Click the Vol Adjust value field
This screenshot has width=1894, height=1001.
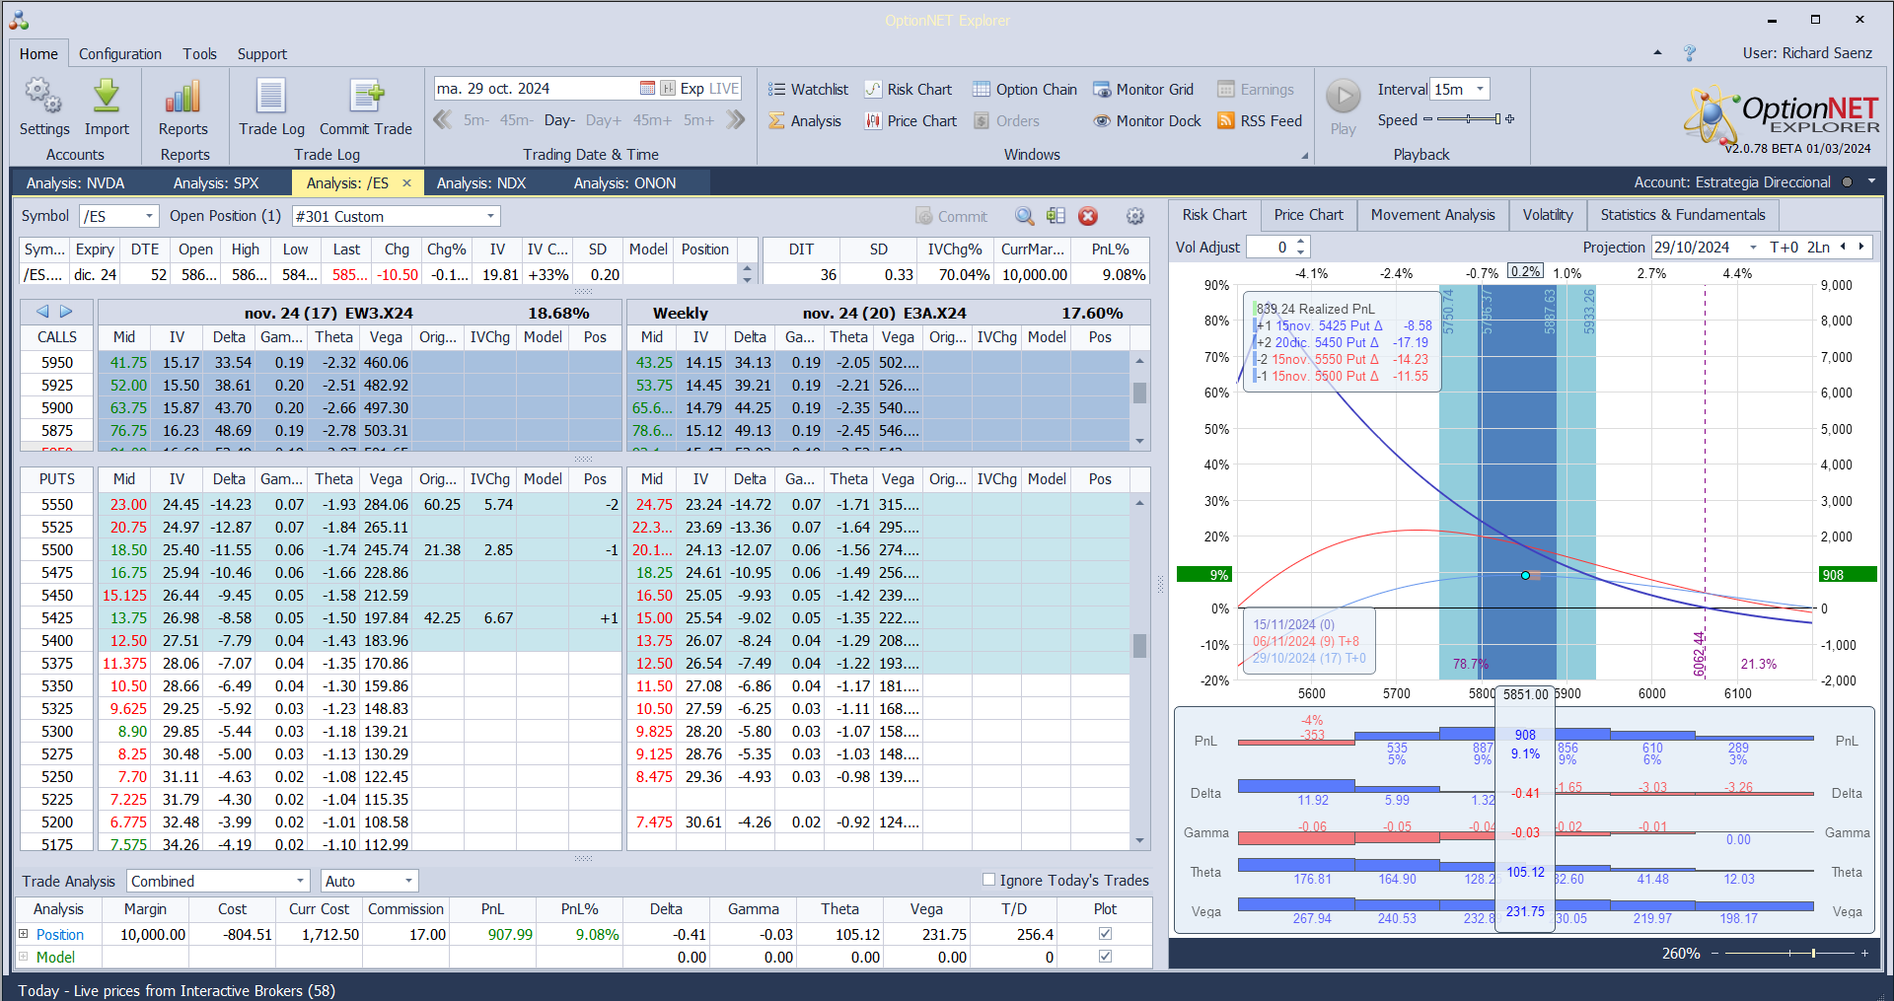pos(1272,247)
